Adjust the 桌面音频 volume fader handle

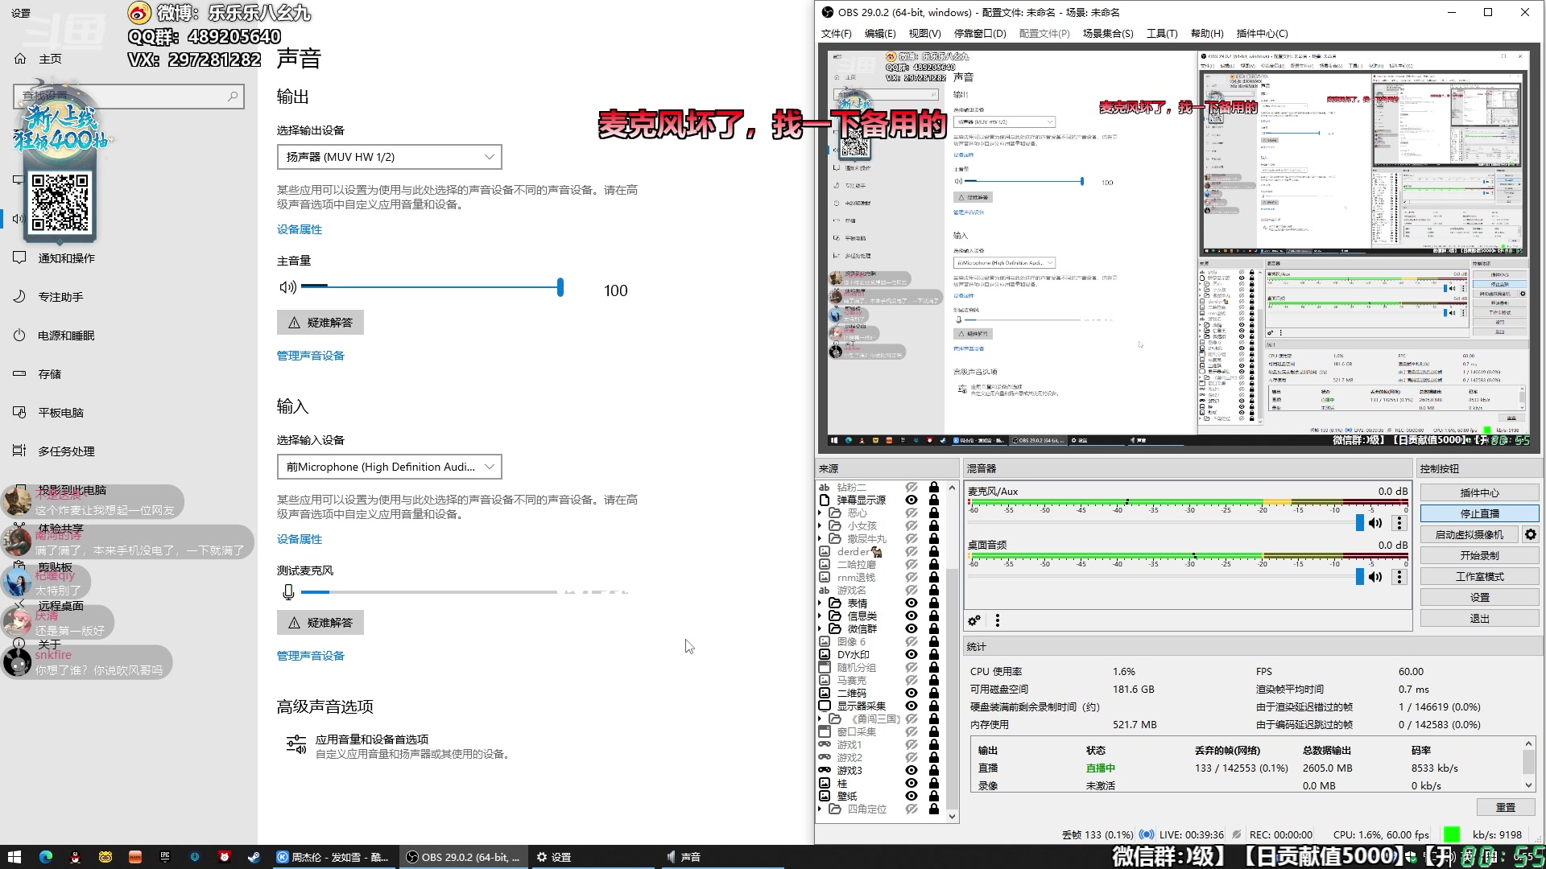pos(1360,576)
